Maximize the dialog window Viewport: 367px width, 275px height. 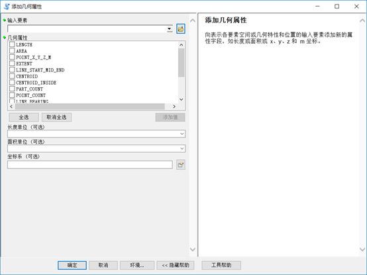tap(337, 7)
